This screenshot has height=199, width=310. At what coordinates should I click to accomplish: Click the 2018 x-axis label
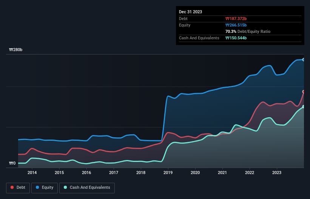tap(141, 173)
